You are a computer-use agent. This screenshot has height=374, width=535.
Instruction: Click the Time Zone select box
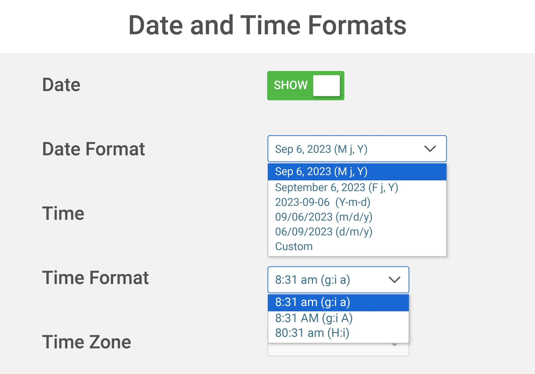(338, 349)
